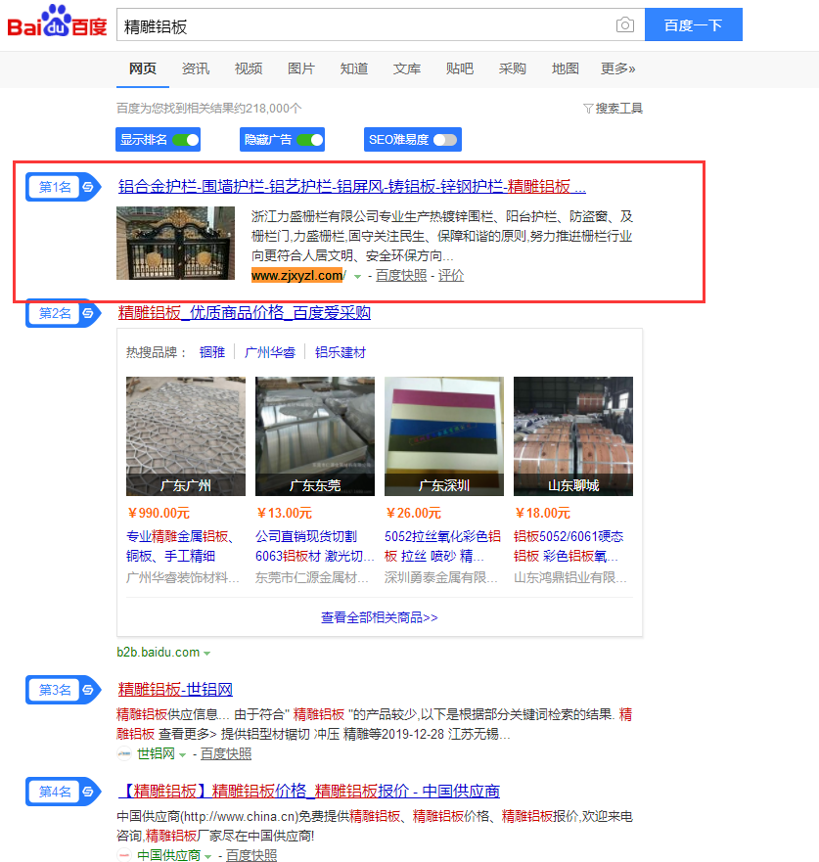The height and width of the screenshot is (862, 819).
Task: Open the 搜索工具 link
Action: point(619,109)
